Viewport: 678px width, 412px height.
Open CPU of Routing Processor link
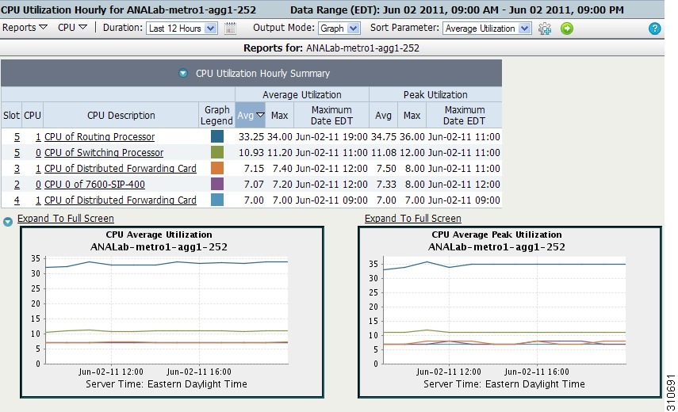click(99, 137)
